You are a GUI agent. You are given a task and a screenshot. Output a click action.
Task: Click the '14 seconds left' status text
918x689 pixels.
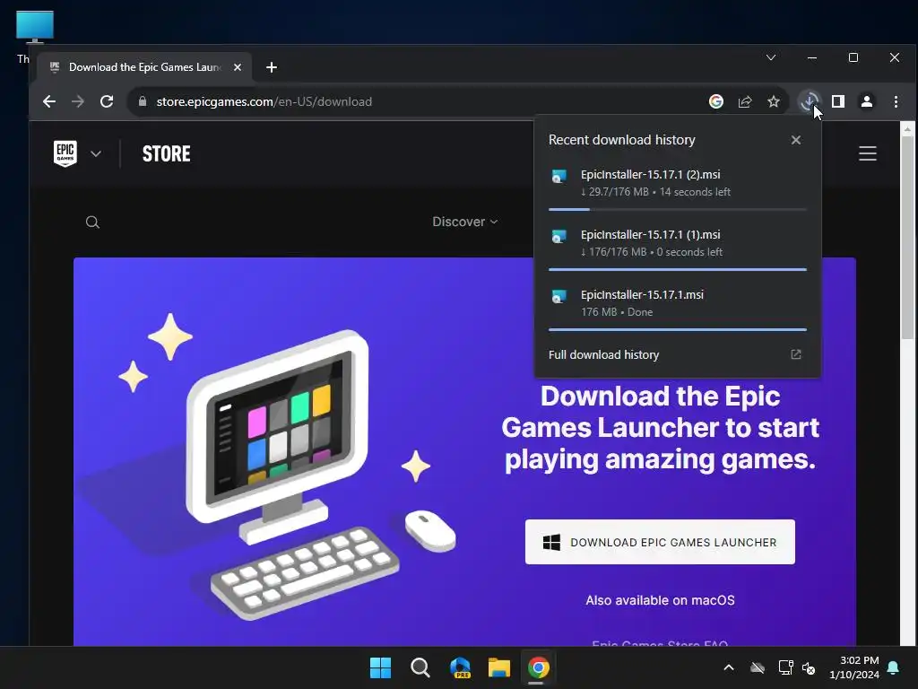695,192
